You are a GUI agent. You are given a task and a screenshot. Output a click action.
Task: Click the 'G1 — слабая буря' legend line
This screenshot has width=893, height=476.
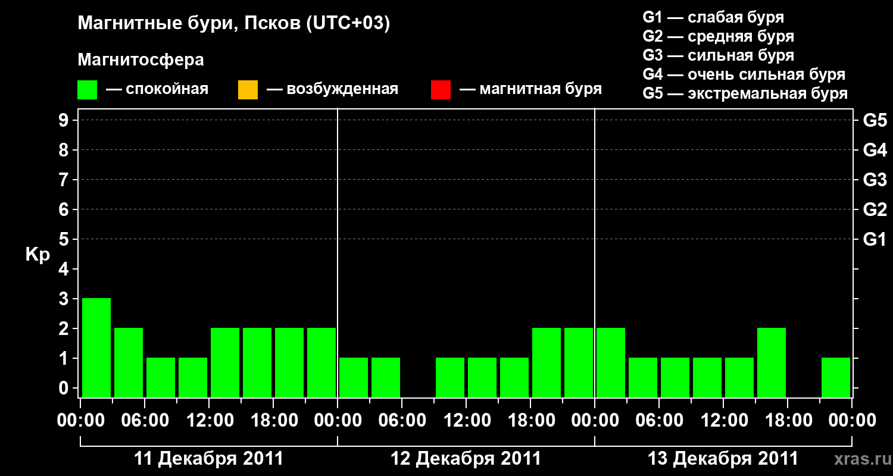[713, 17]
